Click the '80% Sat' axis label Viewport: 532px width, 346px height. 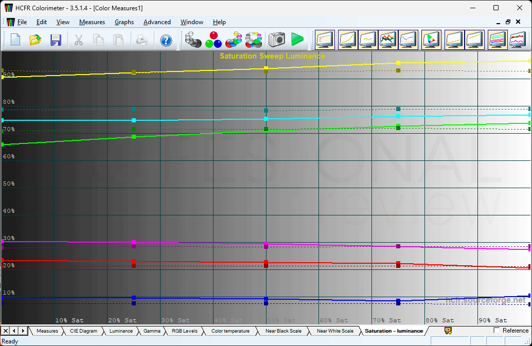pos(440,320)
